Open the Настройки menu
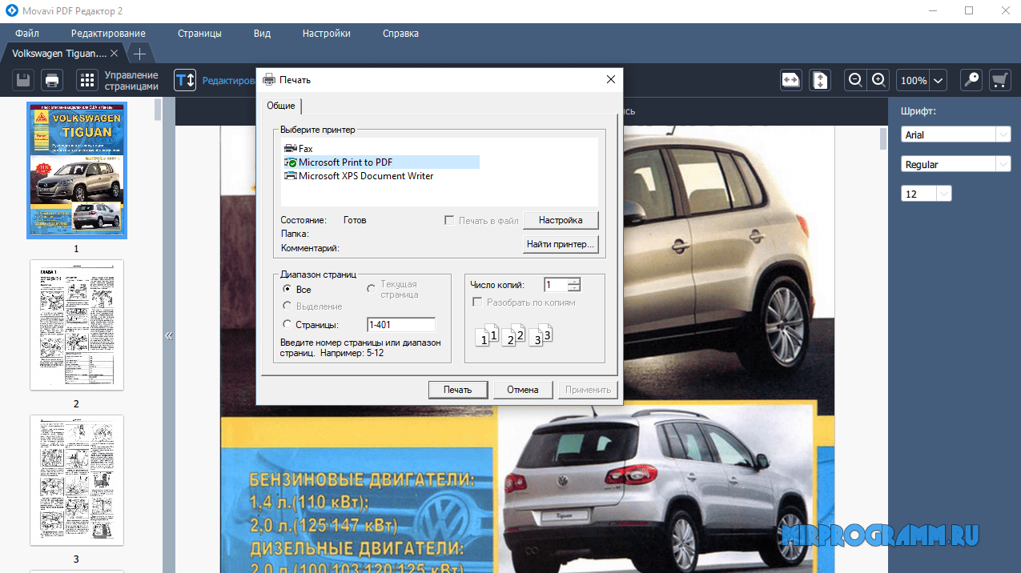This screenshot has width=1021, height=573. tap(327, 34)
